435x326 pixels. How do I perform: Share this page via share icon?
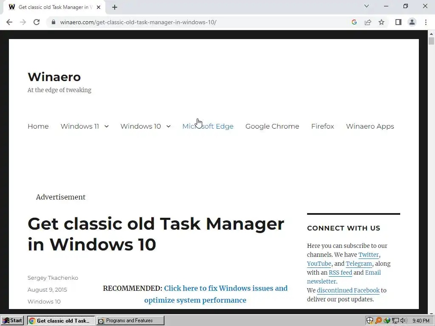(368, 22)
